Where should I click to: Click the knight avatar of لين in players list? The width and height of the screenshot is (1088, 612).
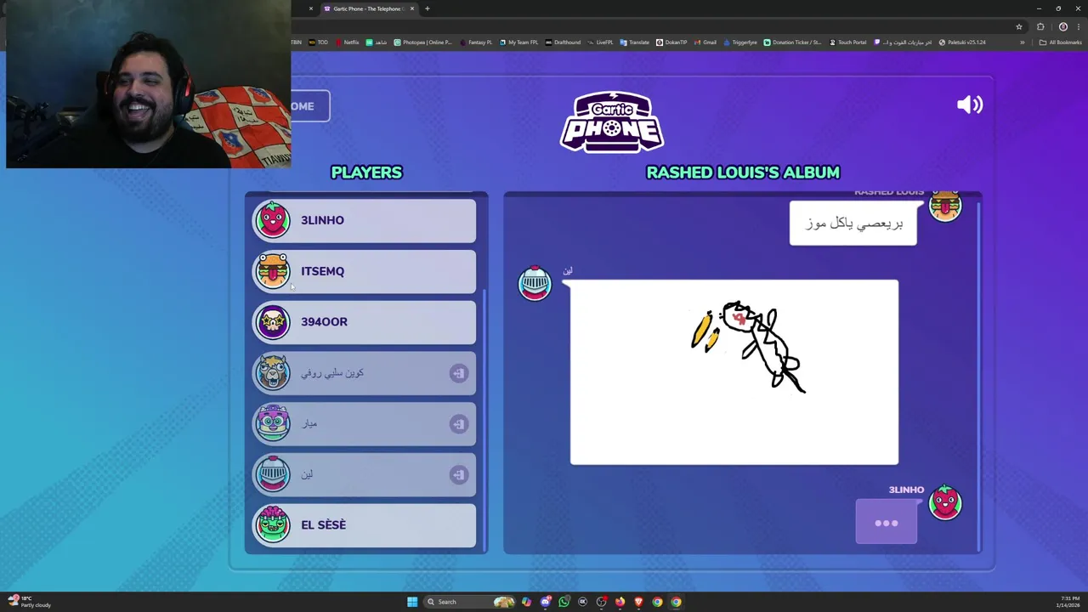click(273, 474)
